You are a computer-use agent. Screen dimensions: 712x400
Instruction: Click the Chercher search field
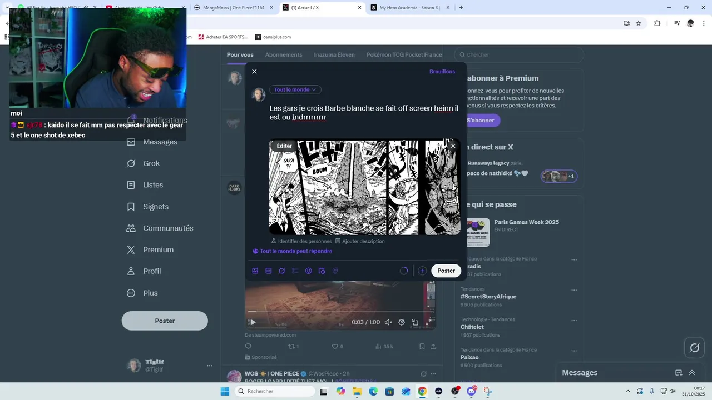point(519,54)
